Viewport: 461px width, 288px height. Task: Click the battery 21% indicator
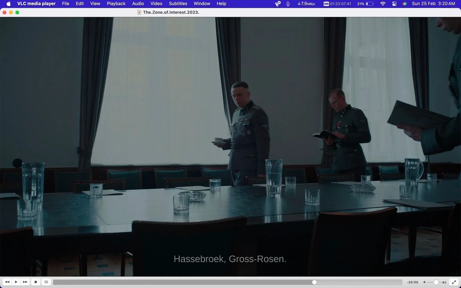365,4
